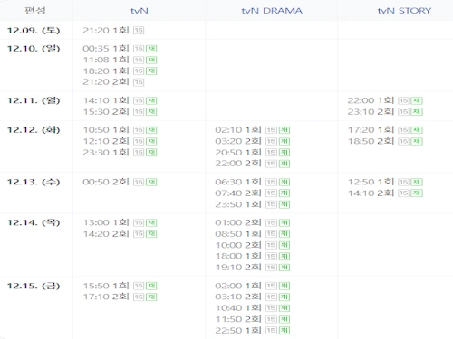Click the 재 rerun badge beside 23:30 1회
453x339 pixels.
coord(151,153)
